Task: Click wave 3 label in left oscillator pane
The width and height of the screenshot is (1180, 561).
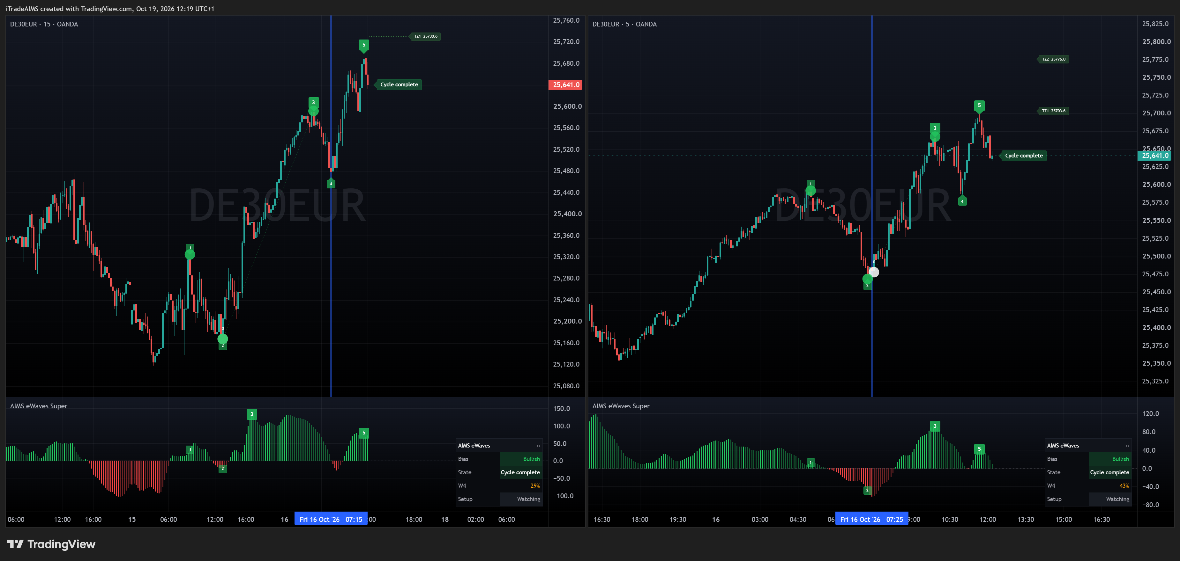Action: 251,414
